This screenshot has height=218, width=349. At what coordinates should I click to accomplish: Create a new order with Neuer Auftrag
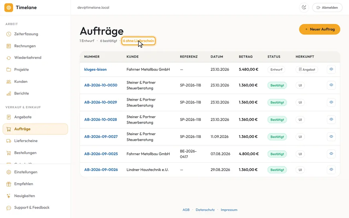[320, 29]
